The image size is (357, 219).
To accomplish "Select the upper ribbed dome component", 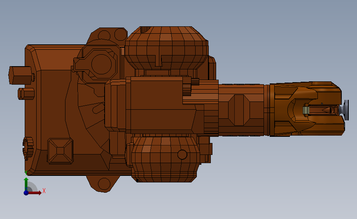I will (166, 48).
